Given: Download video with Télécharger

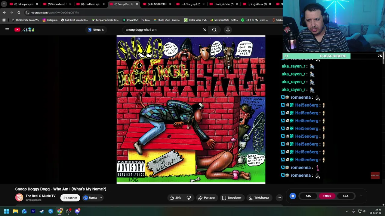Looking at the screenshot, I should [x=259, y=198].
